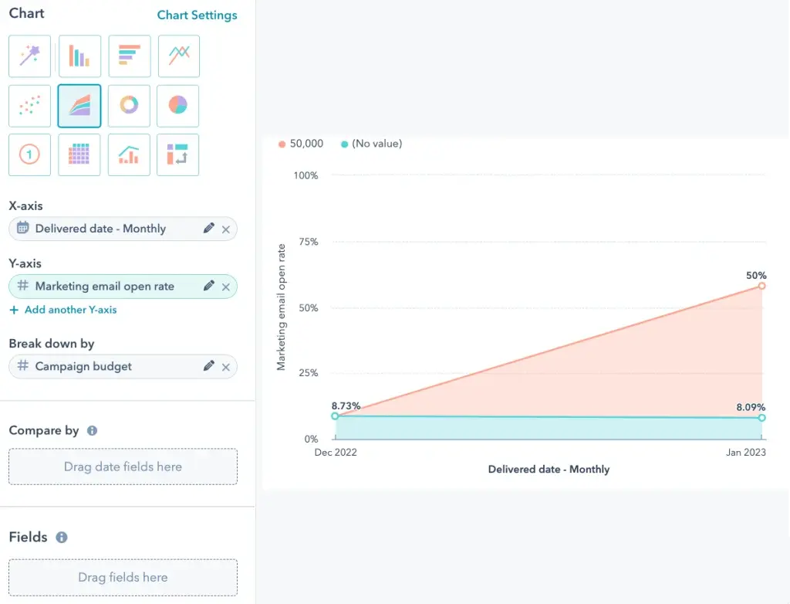Show info tooltip next to Compare by

click(92, 431)
